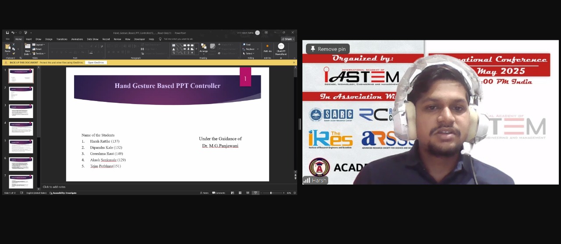Viewport: 561px width, 244px height.
Task: Click the Paste clipboard icon
Action: point(7,46)
